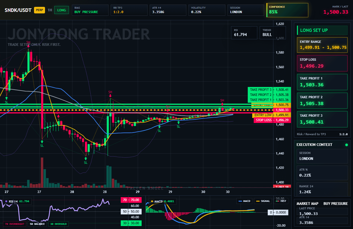353x229 pixels.
Task: Toggle the green LONG direction badge
Action: 61,10
